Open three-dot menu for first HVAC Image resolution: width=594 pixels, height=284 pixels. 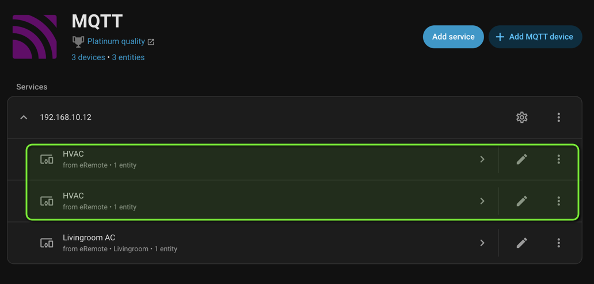point(558,159)
